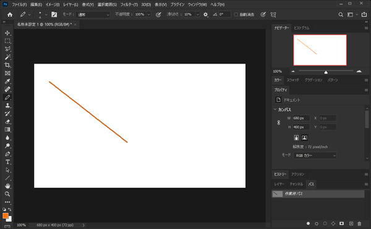
Task: Open the tool preset picker arrow
Action: pos(29,15)
